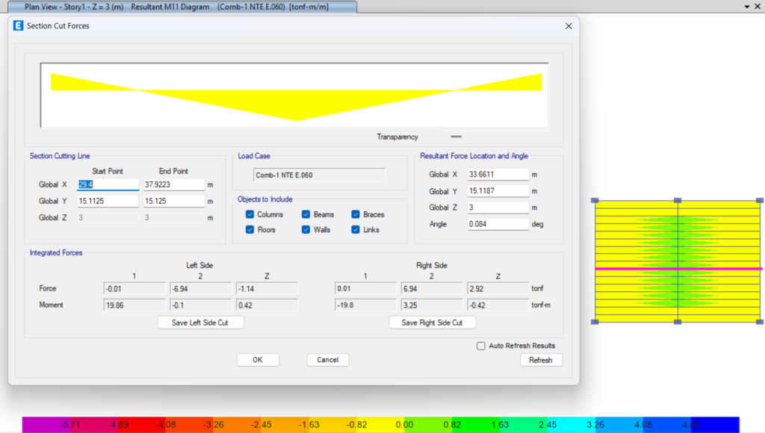Open the window list dropdown arrow
Viewport: 765px width, 433px height.
click(746, 6)
